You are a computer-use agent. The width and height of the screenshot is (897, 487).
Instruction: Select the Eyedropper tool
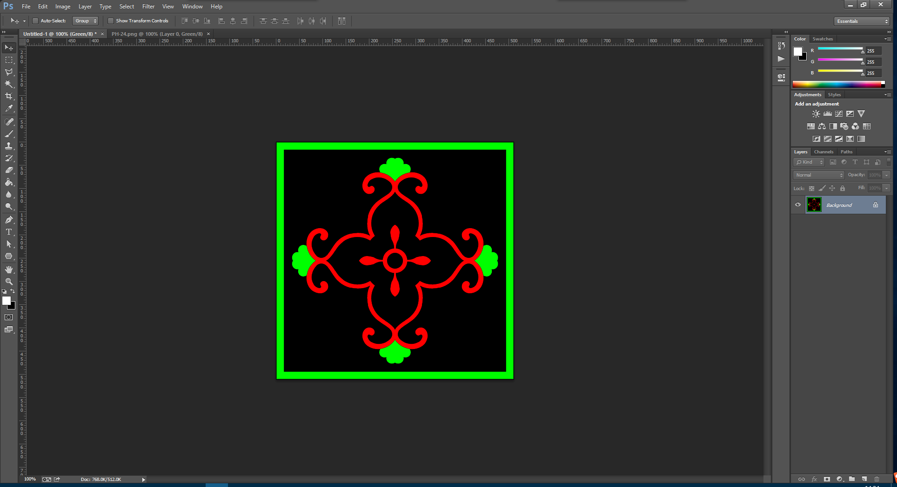tap(9, 108)
